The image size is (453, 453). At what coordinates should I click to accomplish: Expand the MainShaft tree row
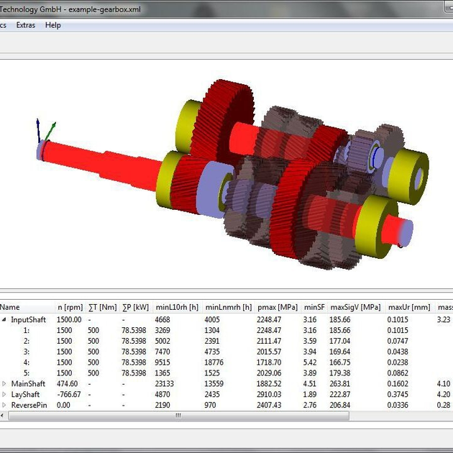(4, 384)
